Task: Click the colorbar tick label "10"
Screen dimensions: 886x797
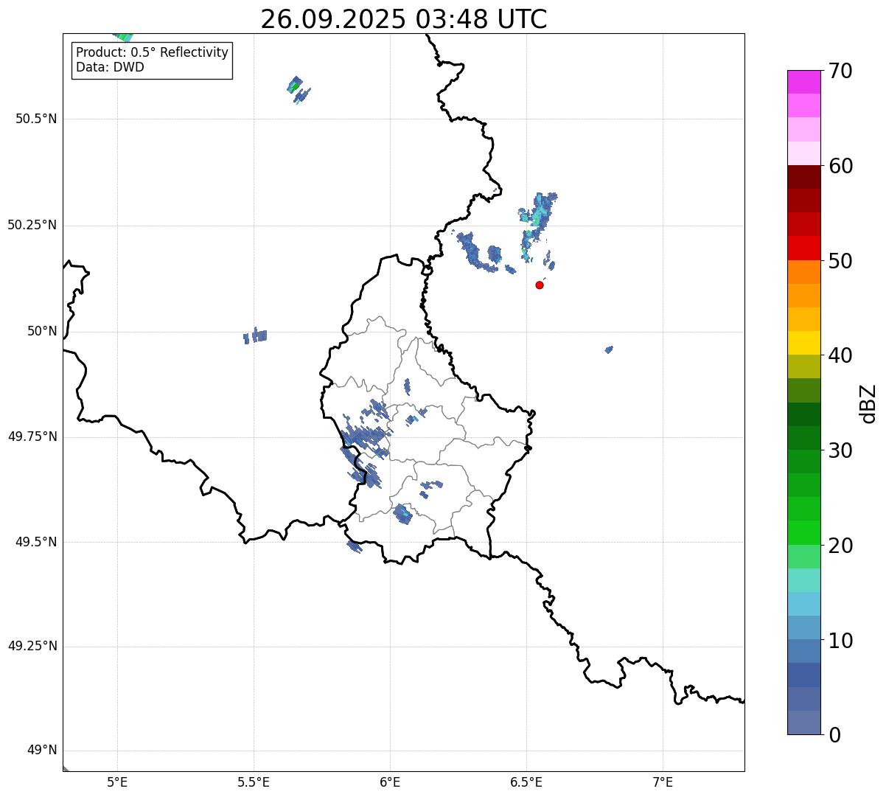Action: point(840,641)
